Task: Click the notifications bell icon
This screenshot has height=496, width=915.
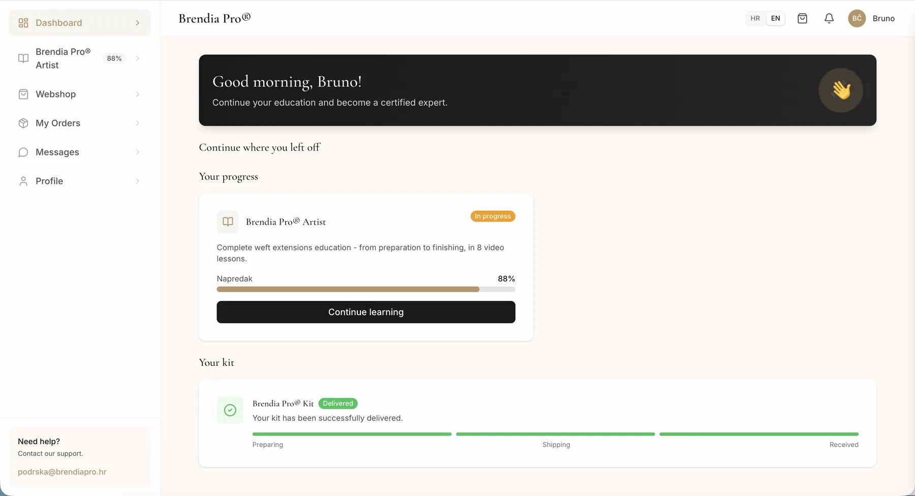Action: pos(829,18)
